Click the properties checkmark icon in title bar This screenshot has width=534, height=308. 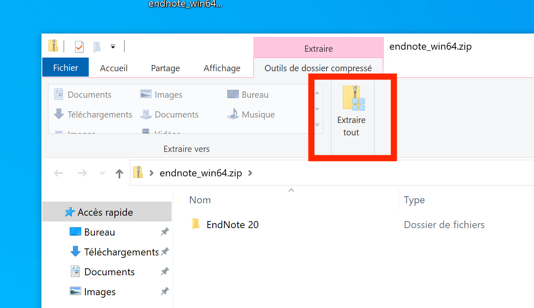(x=79, y=47)
